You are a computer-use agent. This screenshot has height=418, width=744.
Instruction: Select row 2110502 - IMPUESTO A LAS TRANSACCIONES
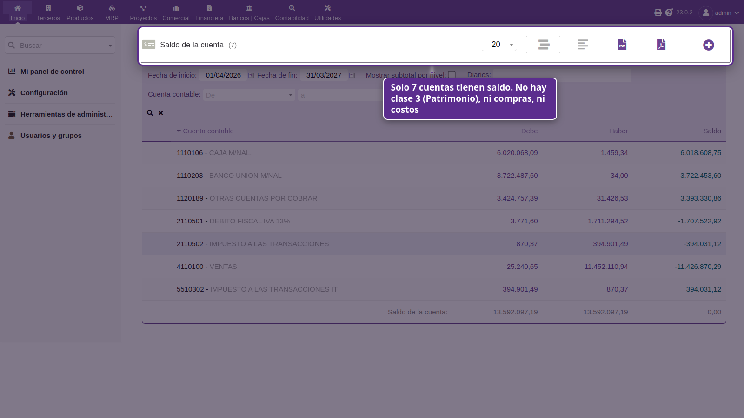[434, 244]
